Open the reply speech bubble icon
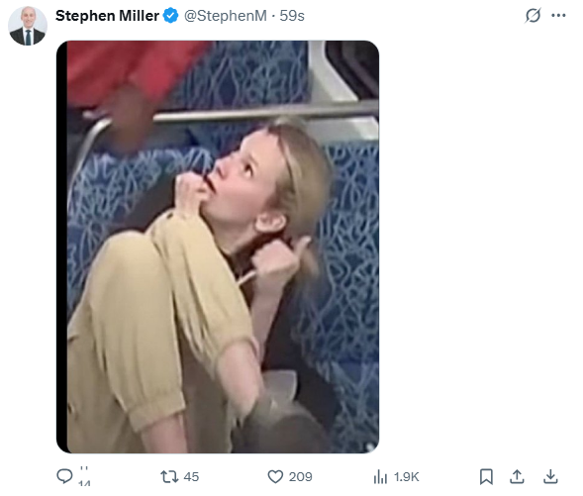 (64, 476)
